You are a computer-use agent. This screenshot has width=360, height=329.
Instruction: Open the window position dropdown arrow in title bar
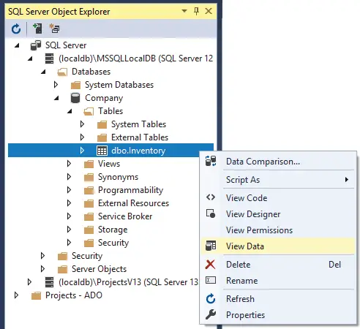pyautogui.click(x=184, y=11)
